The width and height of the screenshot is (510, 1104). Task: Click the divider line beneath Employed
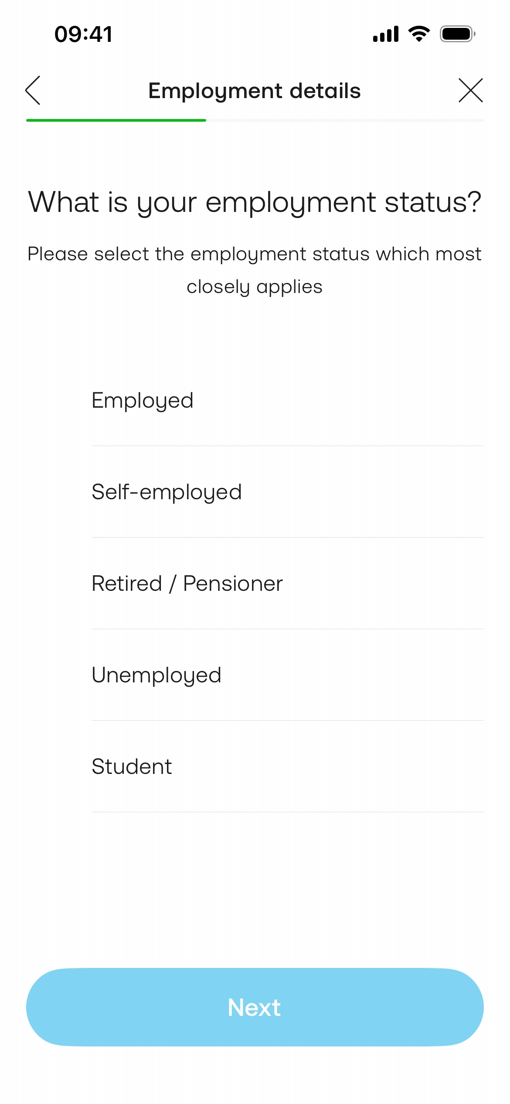click(x=287, y=446)
